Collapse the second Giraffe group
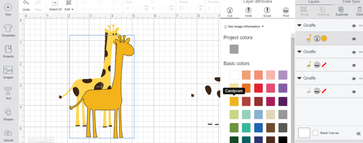This screenshot has width=363, height=143. click(x=300, y=52)
